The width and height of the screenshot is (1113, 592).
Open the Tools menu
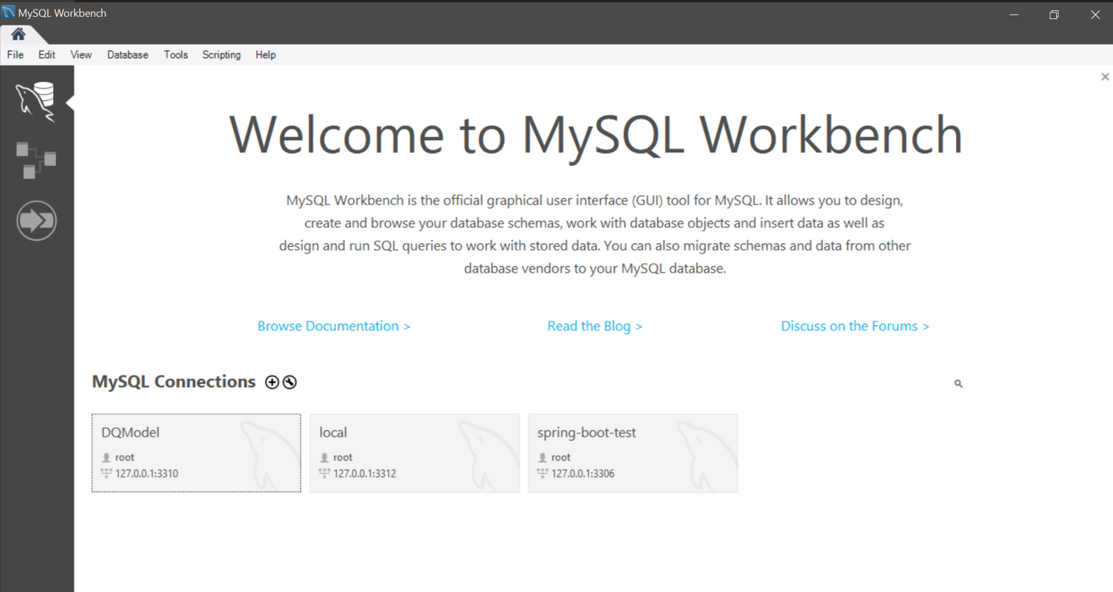176,55
